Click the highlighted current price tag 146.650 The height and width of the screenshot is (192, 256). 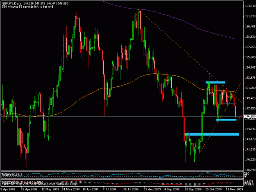pos(250,116)
